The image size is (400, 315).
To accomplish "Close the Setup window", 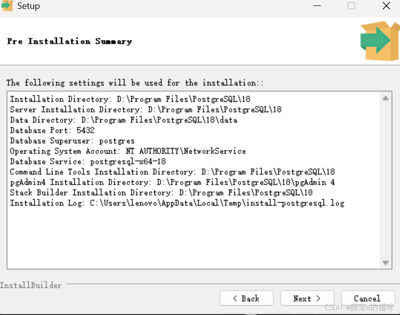I will click(386, 5).
